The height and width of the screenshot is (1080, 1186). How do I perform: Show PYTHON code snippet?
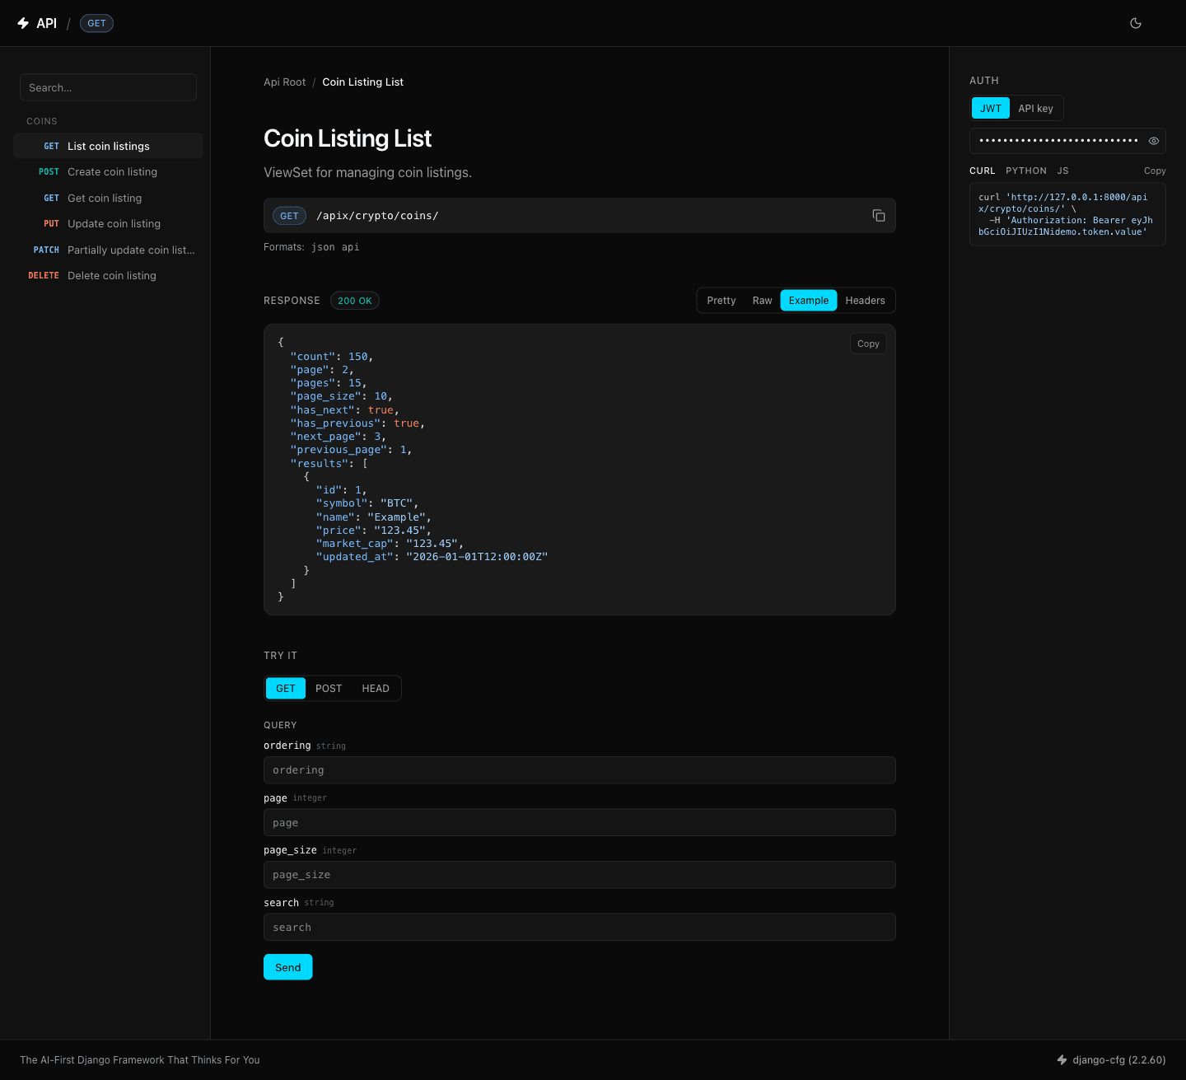(x=1026, y=171)
